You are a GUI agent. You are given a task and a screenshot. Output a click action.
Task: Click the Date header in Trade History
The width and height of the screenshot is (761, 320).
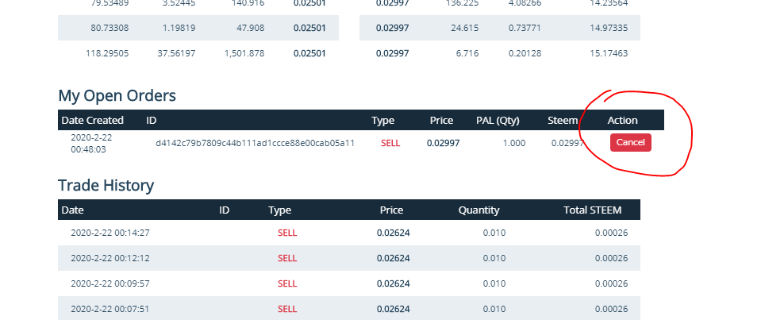tap(72, 210)
